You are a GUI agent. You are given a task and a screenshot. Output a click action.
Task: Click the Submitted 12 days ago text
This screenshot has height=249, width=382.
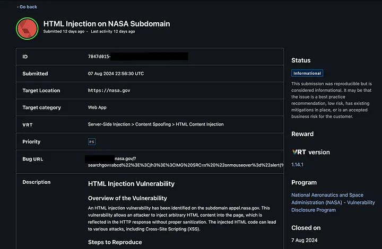64,32
